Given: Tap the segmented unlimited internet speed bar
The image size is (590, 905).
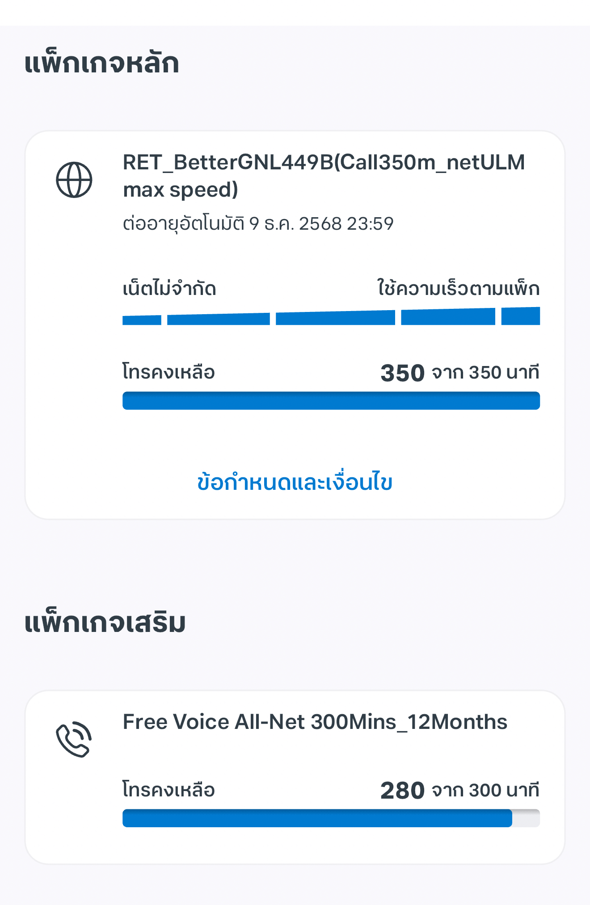Looking at the screenshot, I should point(331,316).
